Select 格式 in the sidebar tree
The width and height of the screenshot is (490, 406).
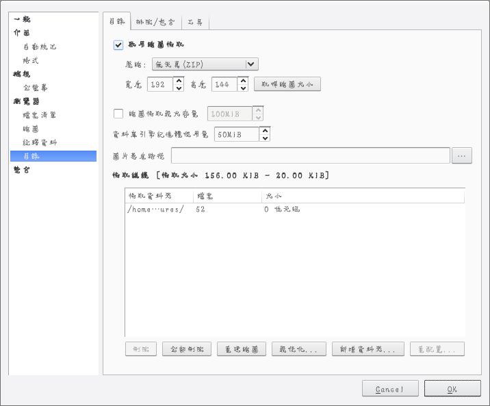[x=31, y=60]
